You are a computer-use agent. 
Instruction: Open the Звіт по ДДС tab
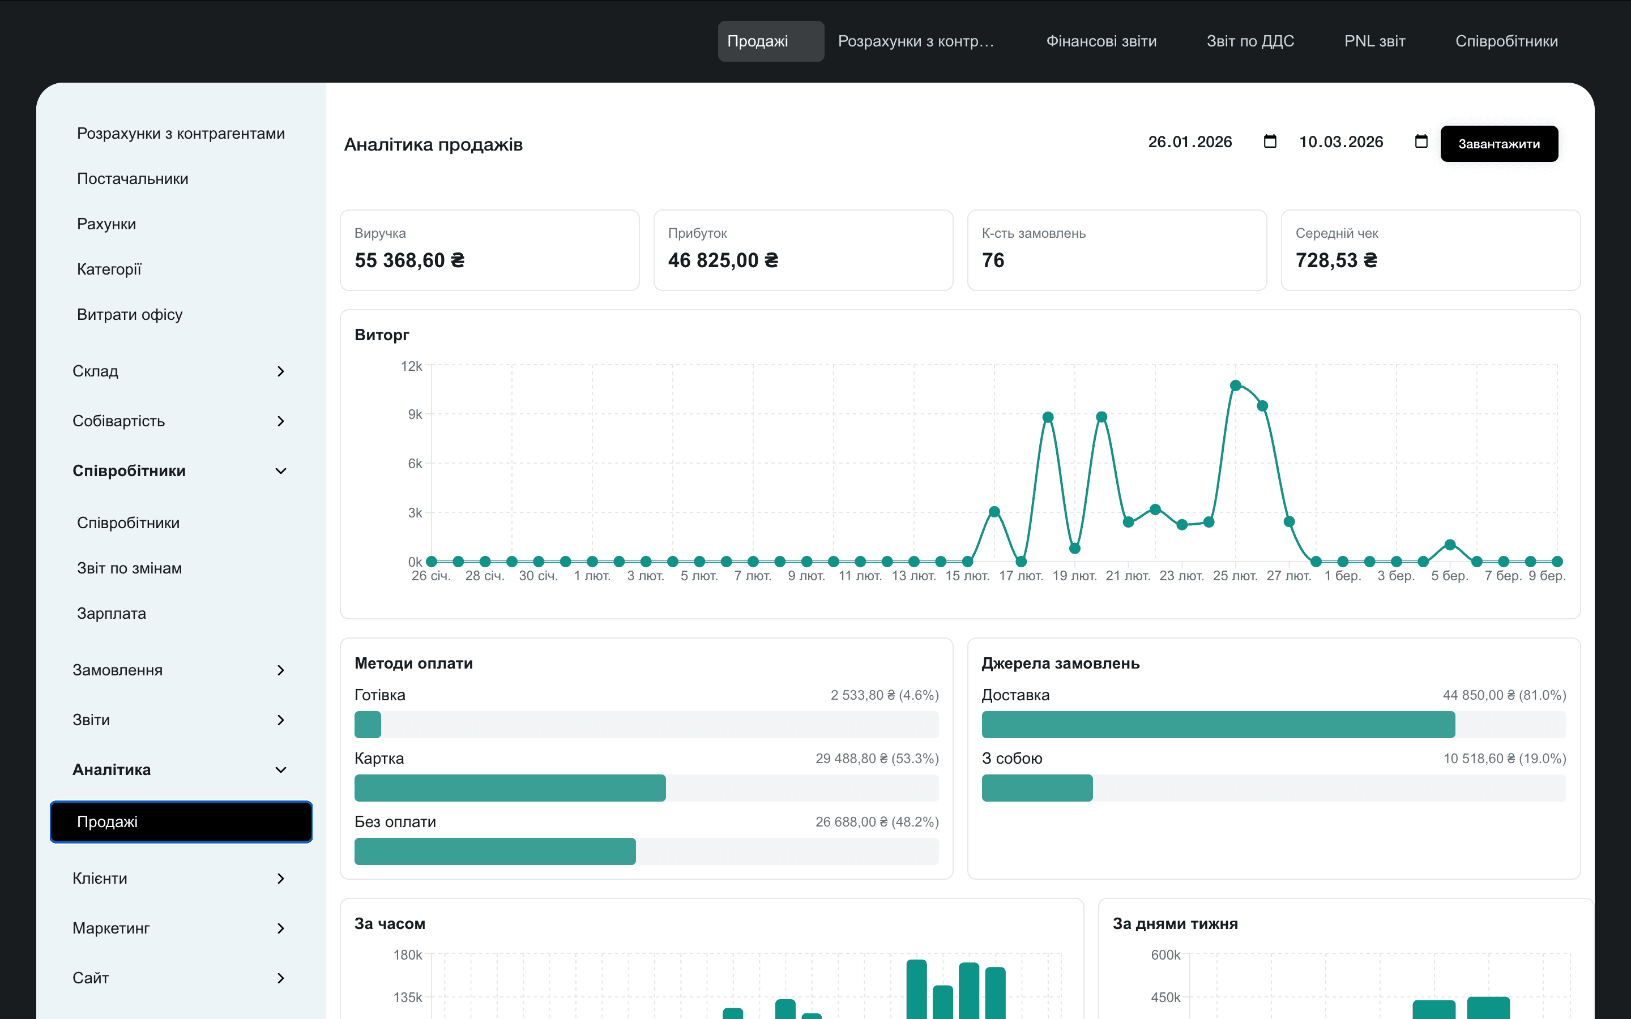(1250, 41)
